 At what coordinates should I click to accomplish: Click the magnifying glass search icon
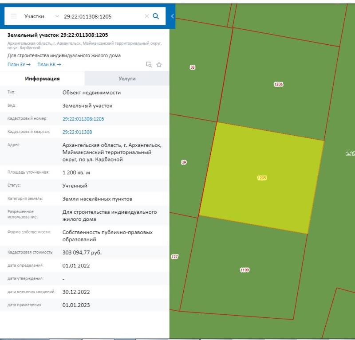coord(156,16)
